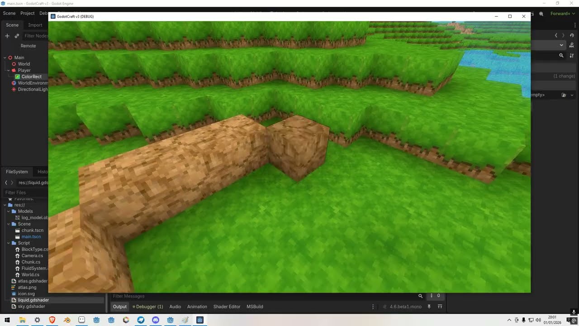Open the documentation icon in the Inspector
The height and width of the screenshot is (326, 579).
pos(572,45)
